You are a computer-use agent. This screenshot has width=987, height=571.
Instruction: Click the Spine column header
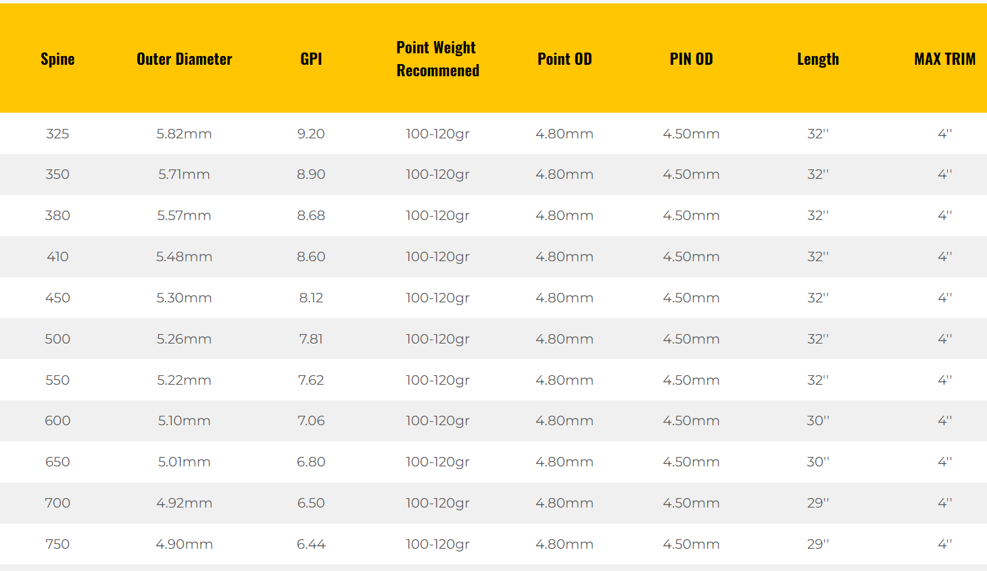(x=57, y=59)
